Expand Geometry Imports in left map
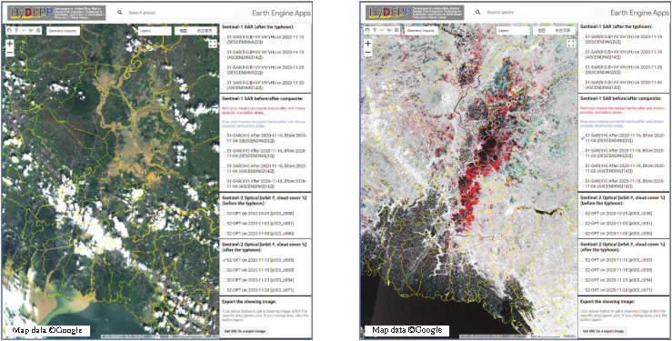The image size is (672, 341). [62, 31]
